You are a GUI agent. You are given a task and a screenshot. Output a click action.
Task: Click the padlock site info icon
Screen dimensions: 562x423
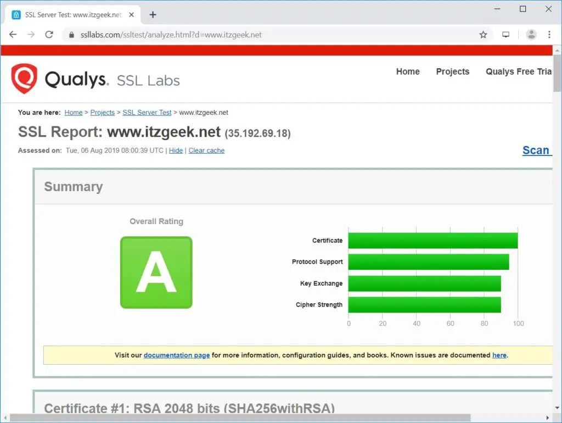pyautogui.click(x=71, y=35)
